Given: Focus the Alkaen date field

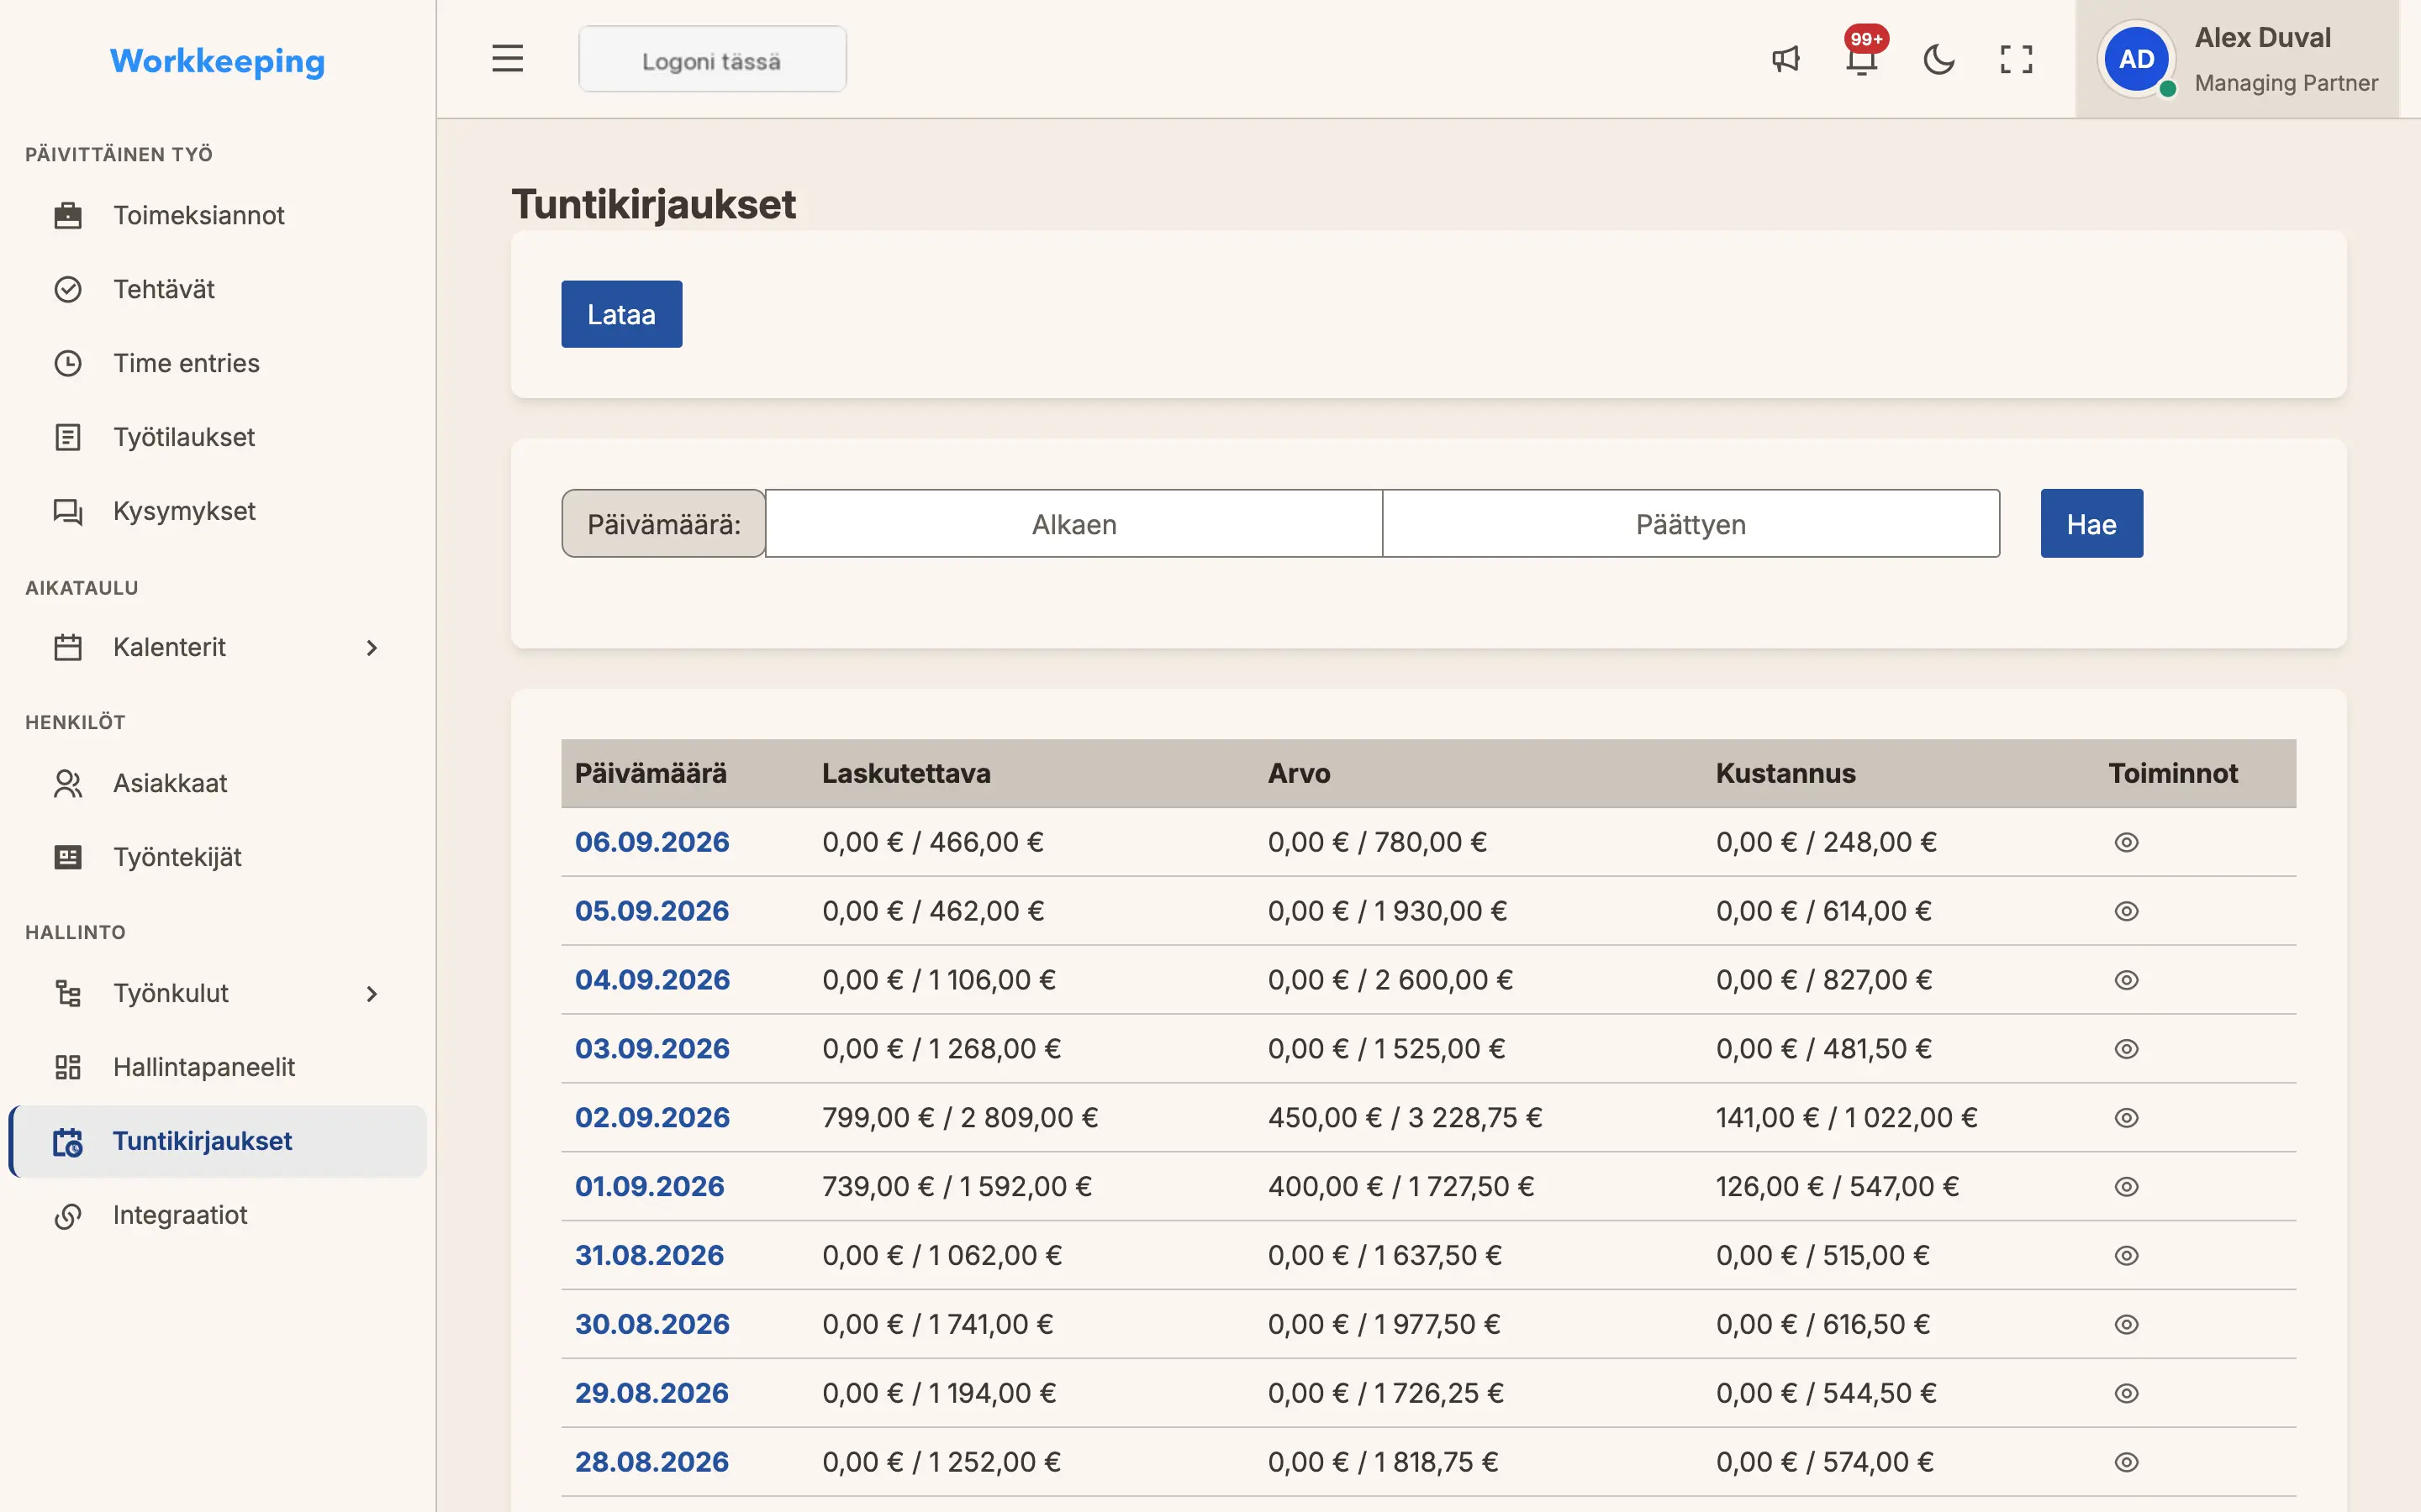Looking at the screenshot, I should point(1073,523).
